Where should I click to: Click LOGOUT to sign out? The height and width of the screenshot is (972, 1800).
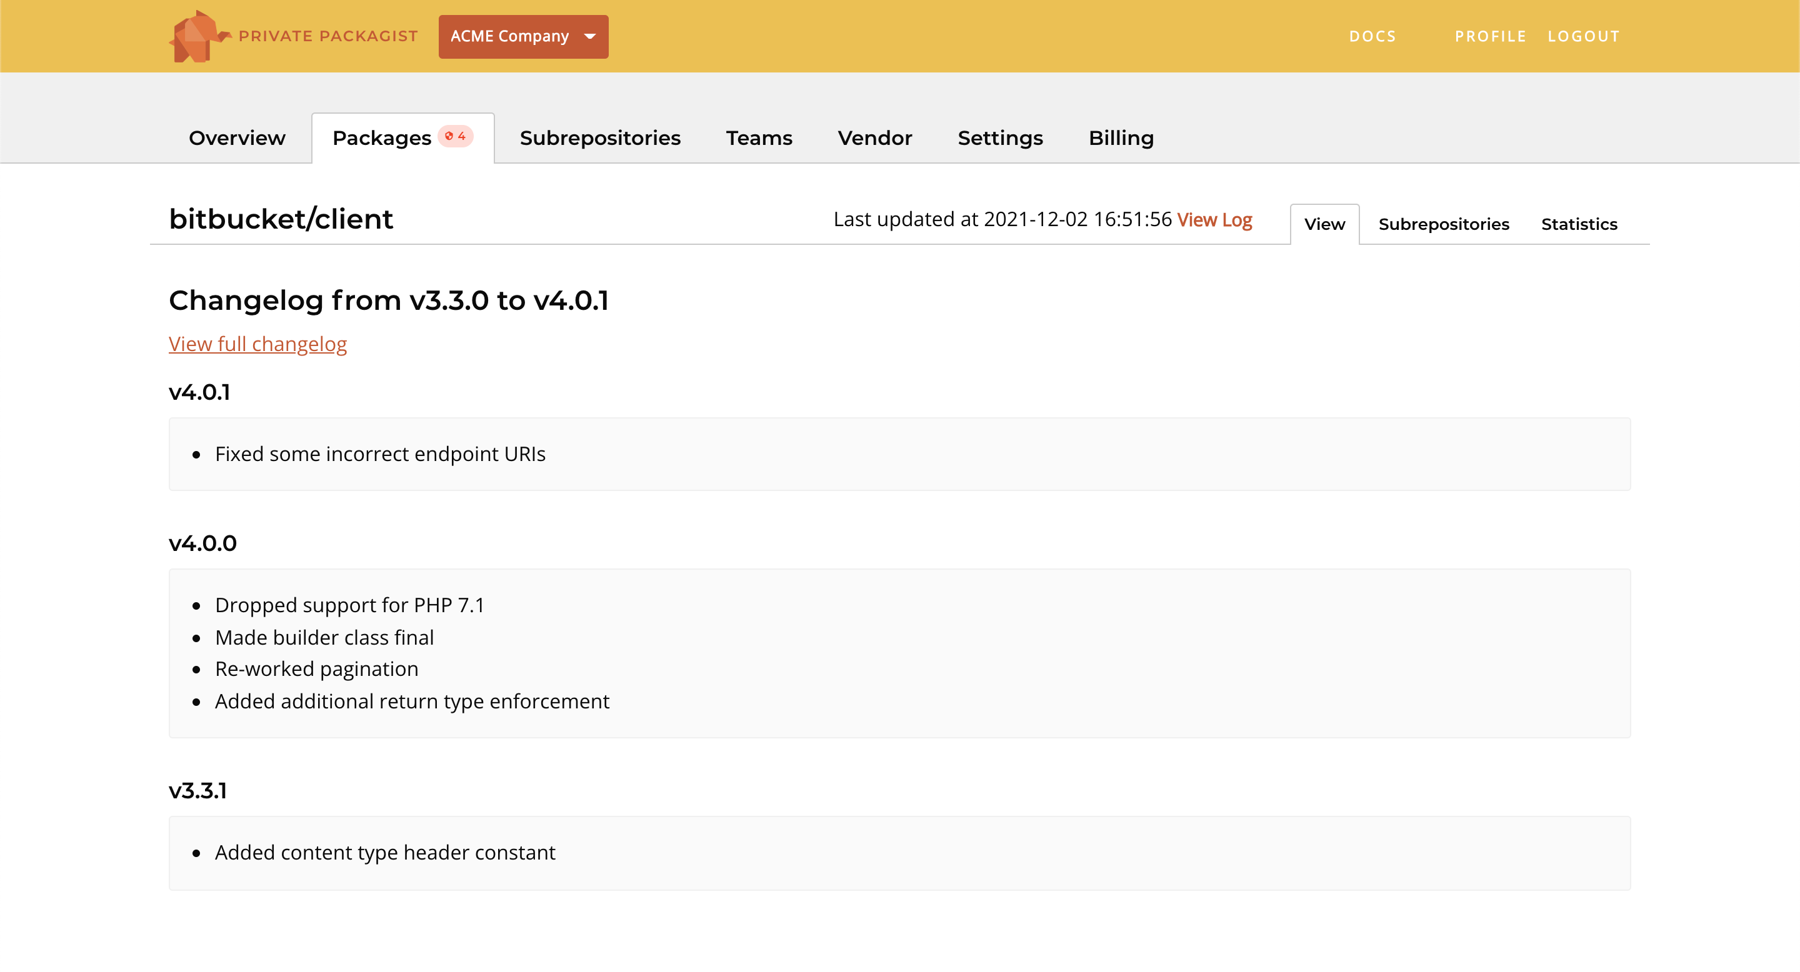pyautogui.click(x=1584, y=36)
